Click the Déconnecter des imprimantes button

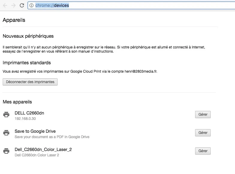(30, 82)
